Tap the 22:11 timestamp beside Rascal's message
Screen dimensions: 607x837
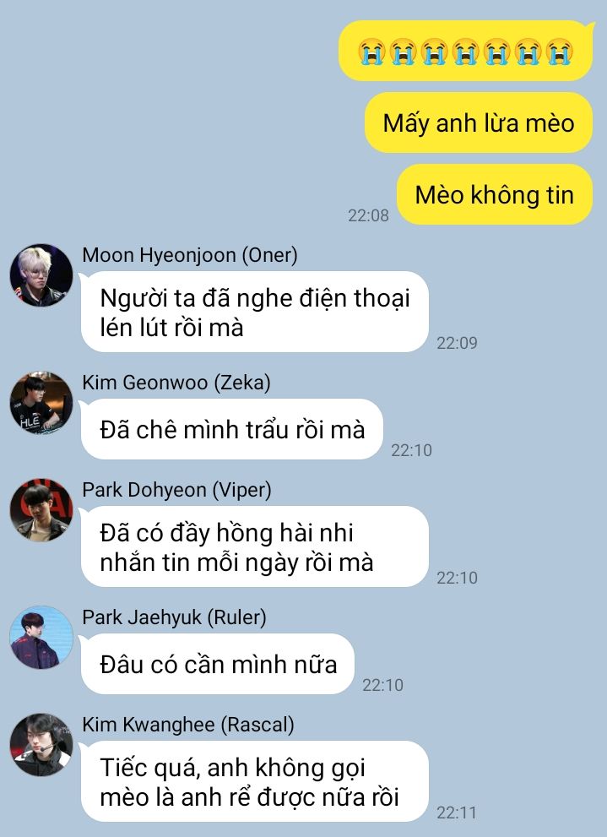tap(457, 813)
